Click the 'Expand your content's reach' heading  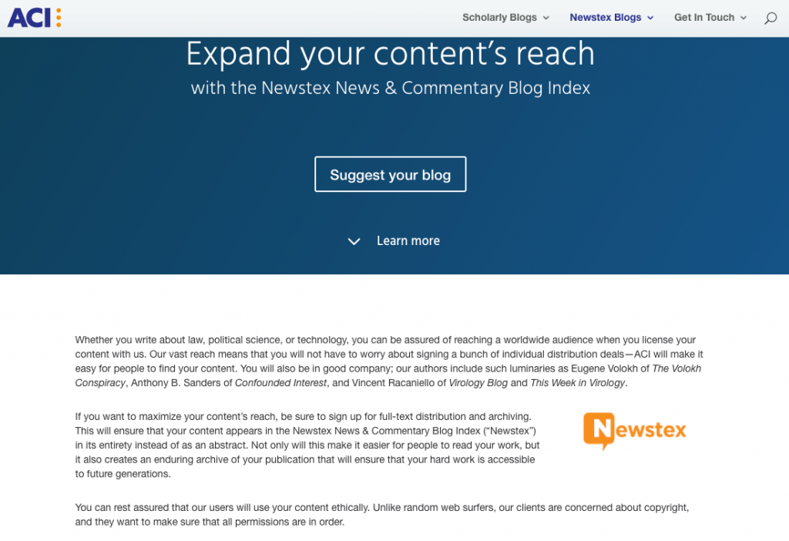tap(391, 54)
